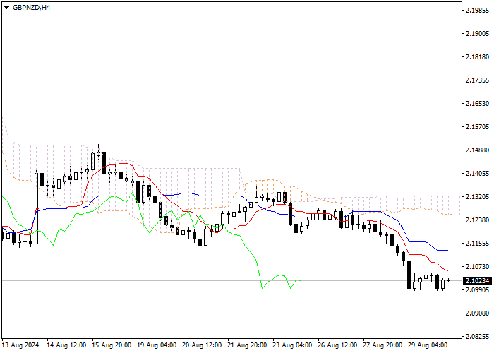
Task: Click price scale value 2.11555
Action: [x=477, y=244]
